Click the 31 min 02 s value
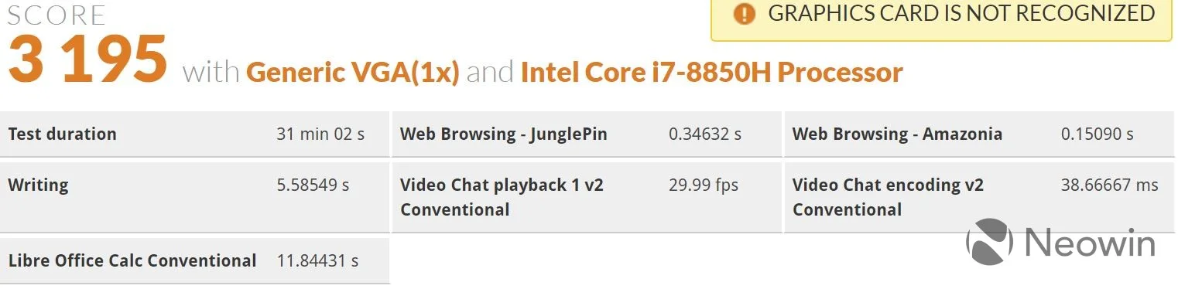Image resolution: width=1178 pixels, height=289 pixels. coord(320,134)
